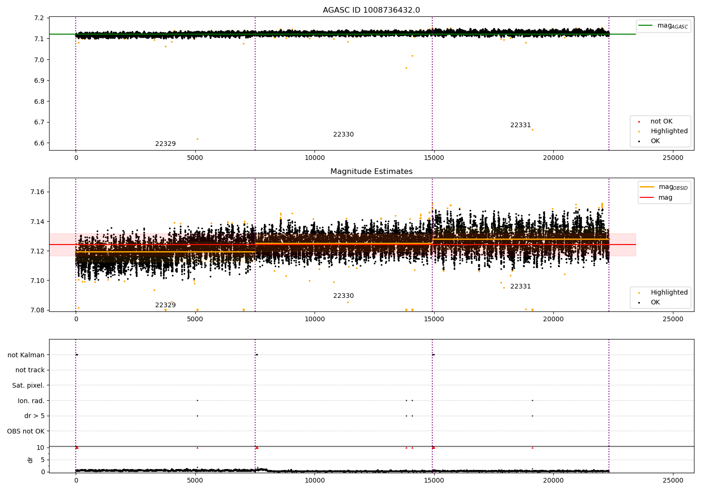Click the 7.14 y-axis tick label
This screenshot has height=491, width=701.
click(37, 222)
